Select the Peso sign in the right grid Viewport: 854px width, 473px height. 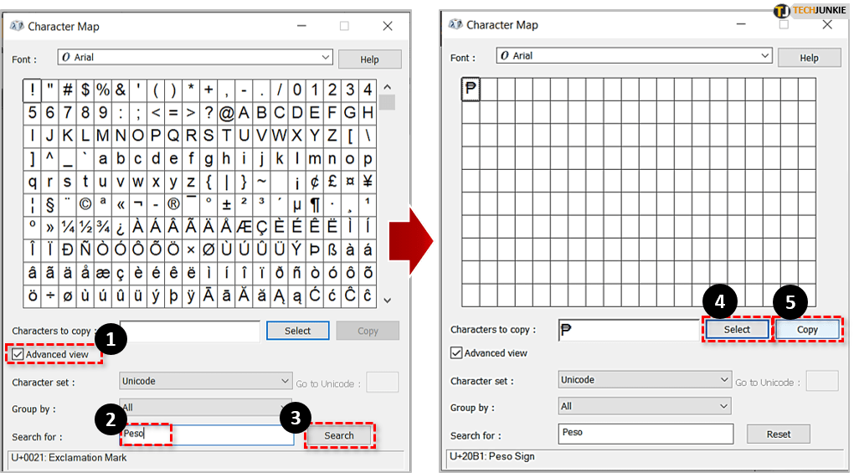click(x=471, y=89)
